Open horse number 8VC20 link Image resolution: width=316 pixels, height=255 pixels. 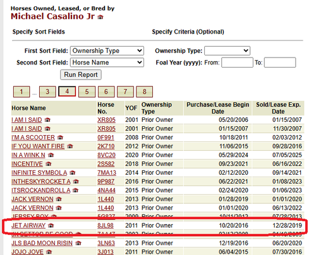(106, 155)
